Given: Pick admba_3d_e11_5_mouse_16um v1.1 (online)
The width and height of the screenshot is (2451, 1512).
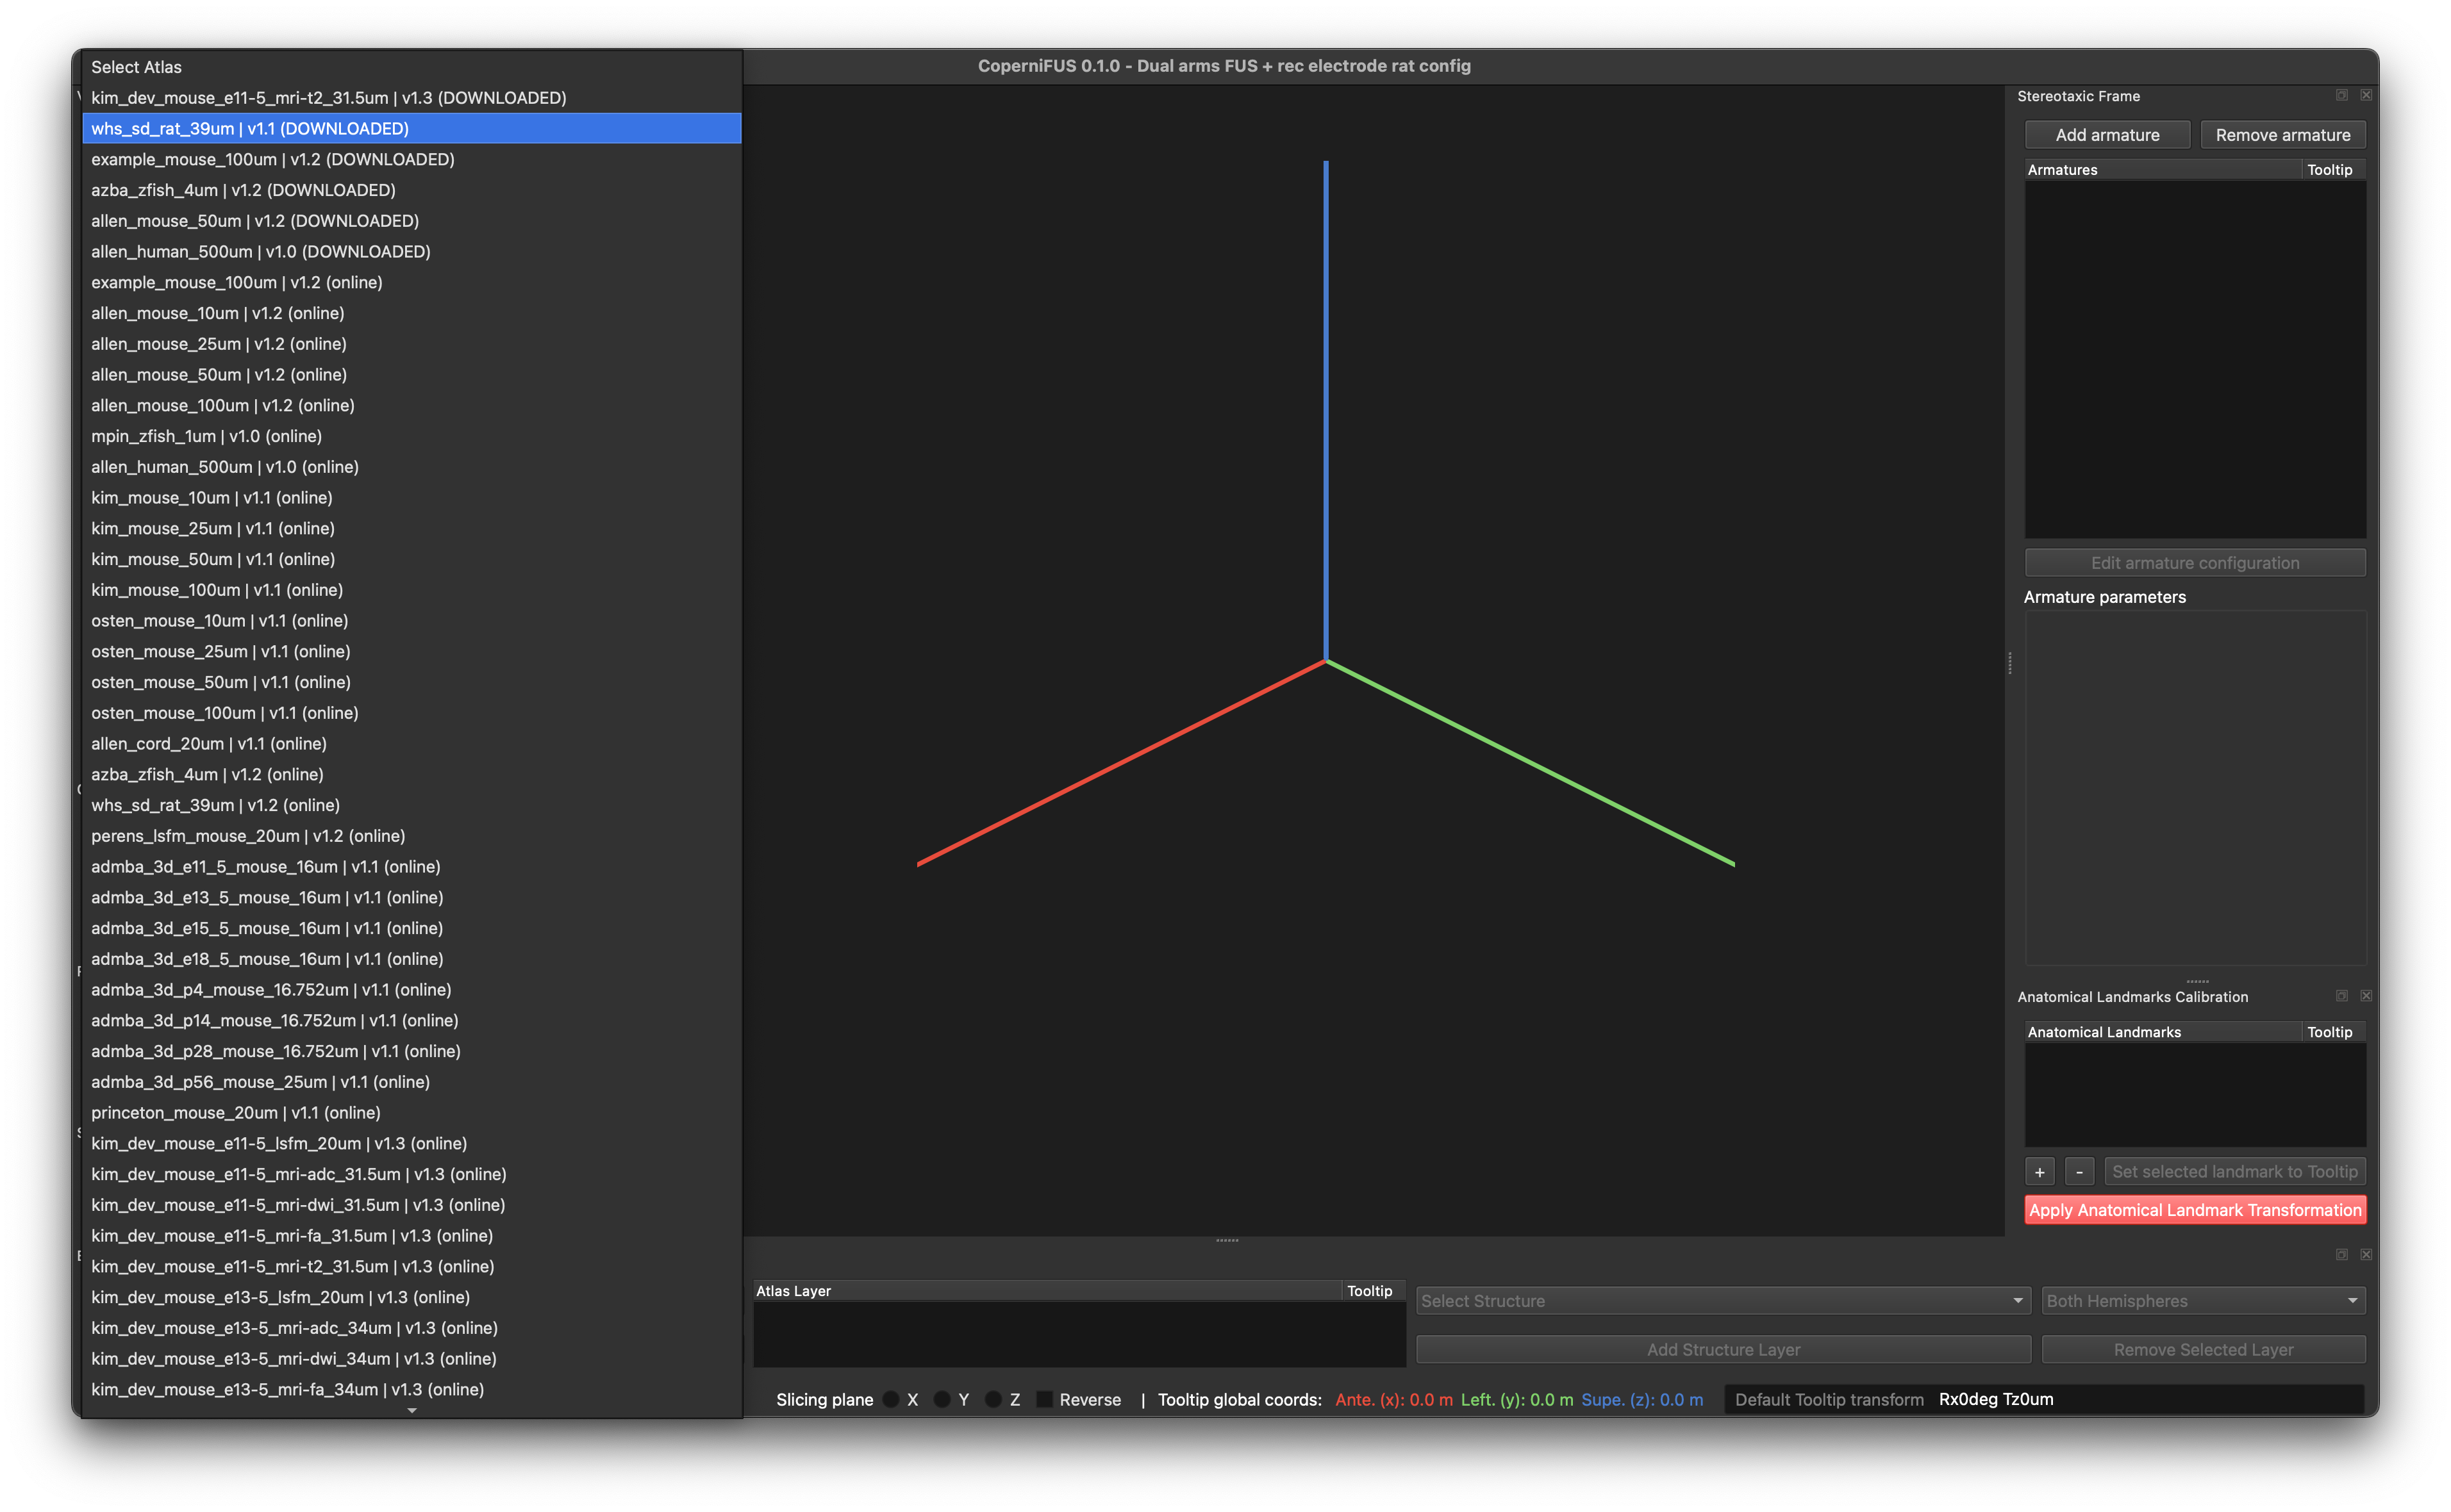Looking at the screenshot, I should pyautogui.click(x=411, y=867).
